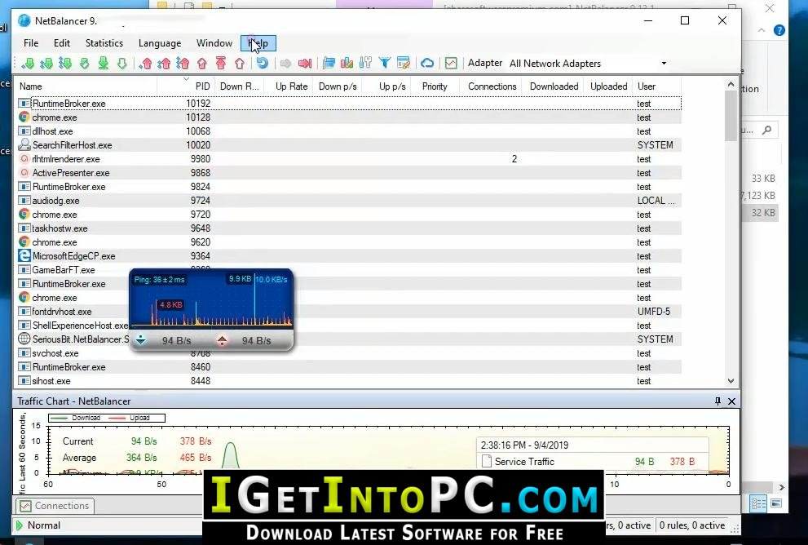
Task: Click the outlined hollow red upload arrow
Action: pyautogui.click(x=240, y=64)
